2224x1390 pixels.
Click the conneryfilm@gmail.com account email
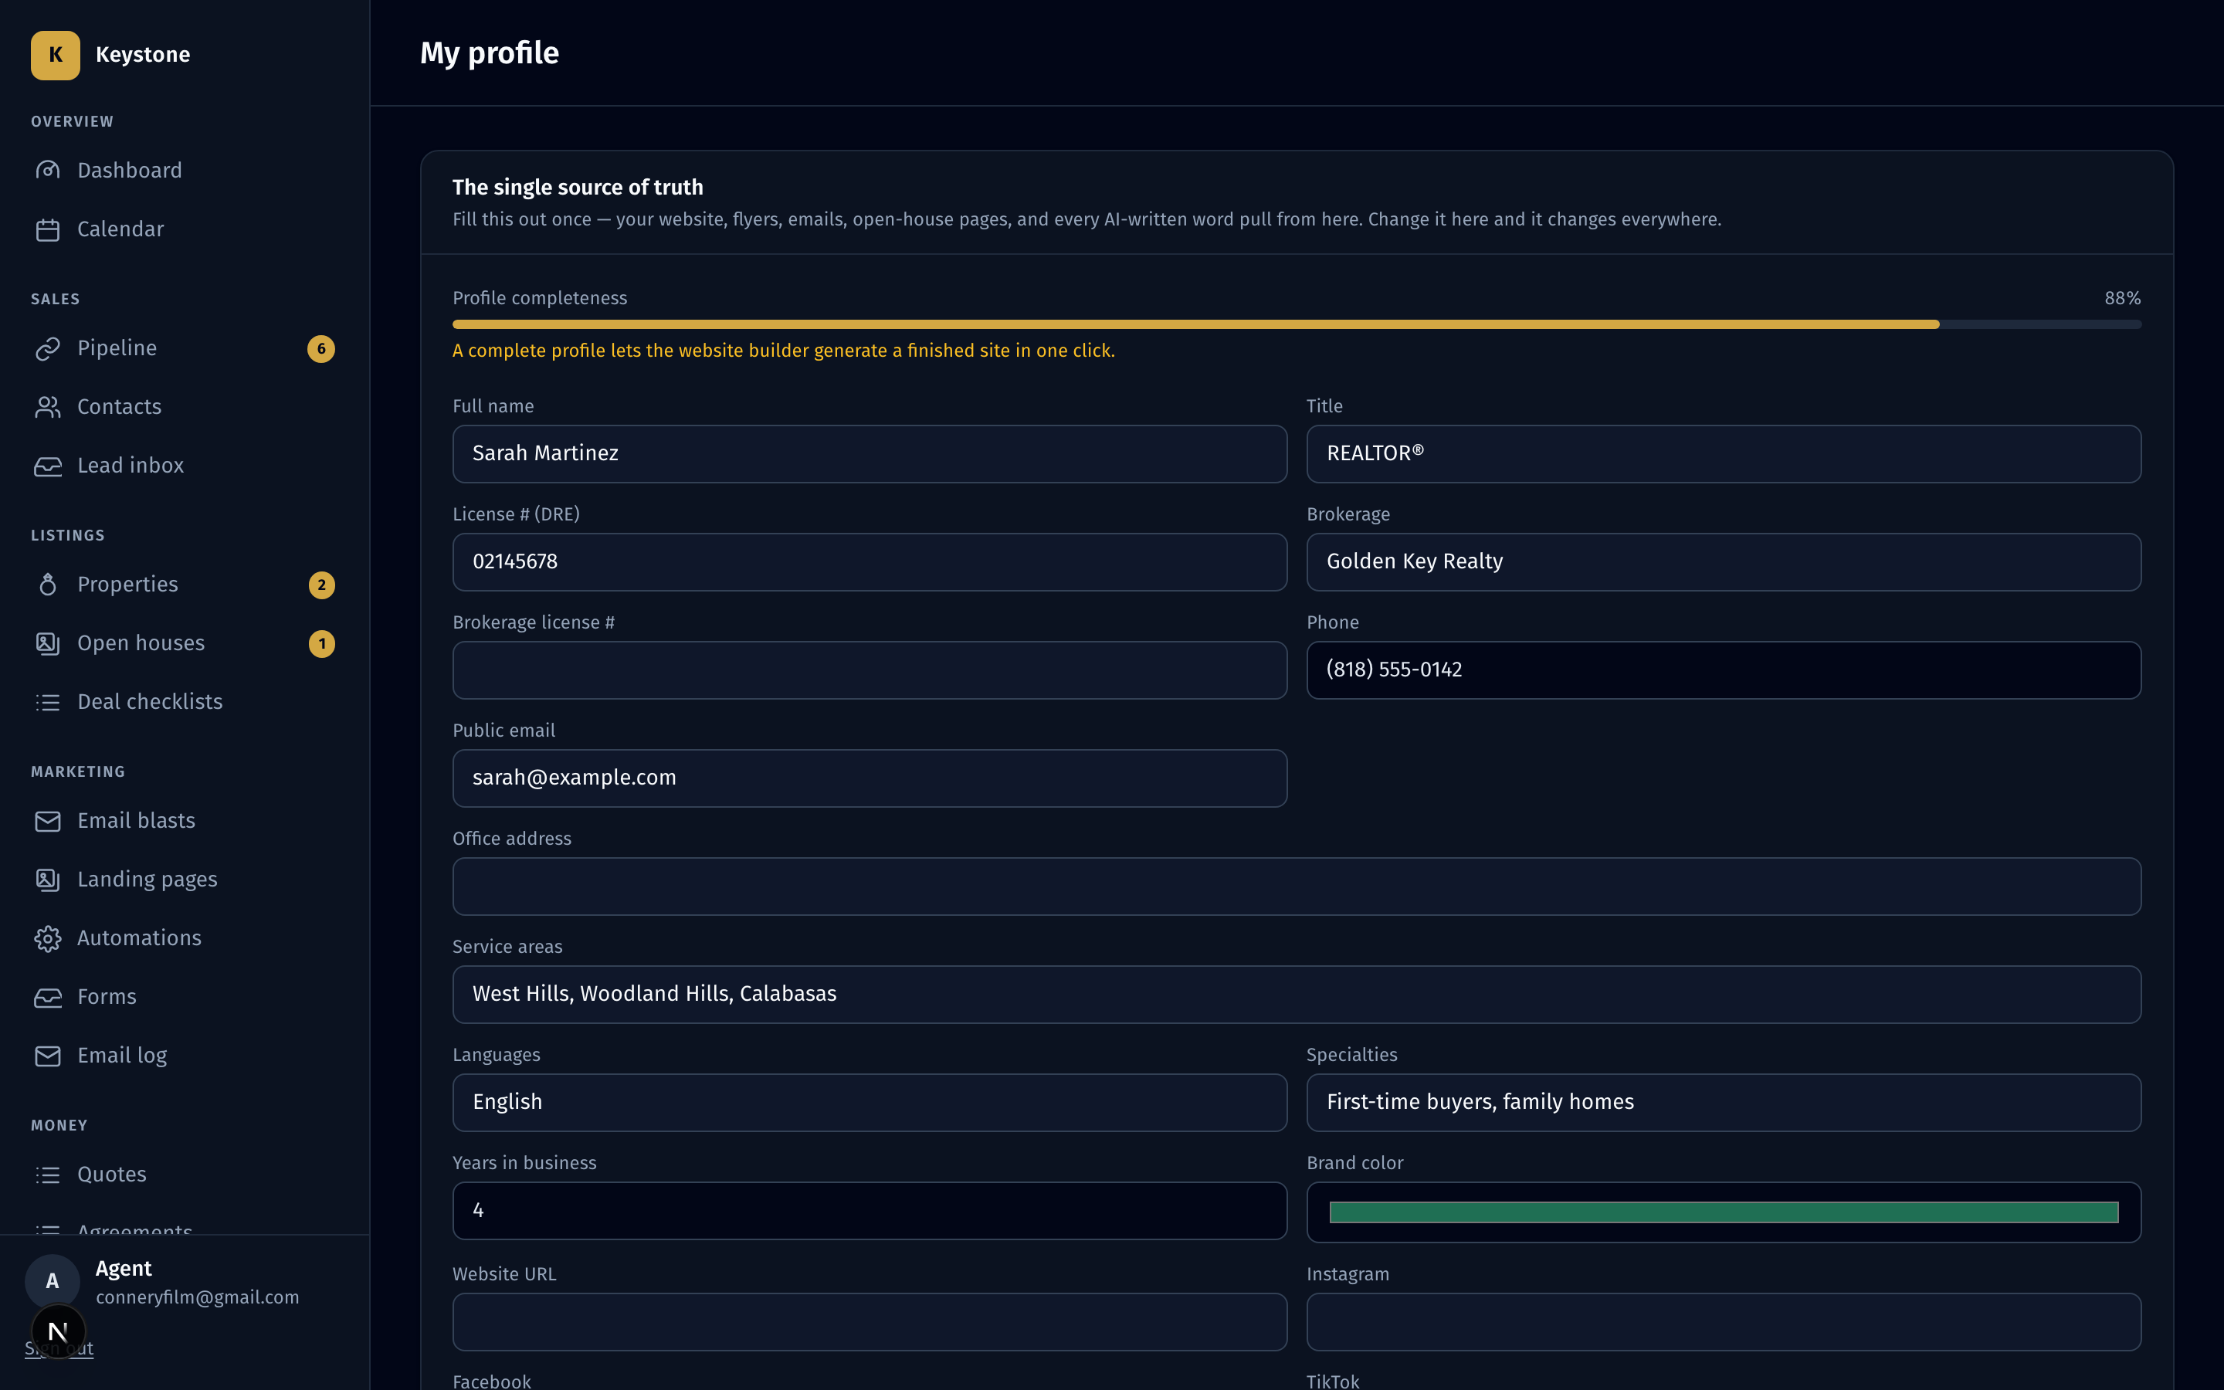point(198,1297)
